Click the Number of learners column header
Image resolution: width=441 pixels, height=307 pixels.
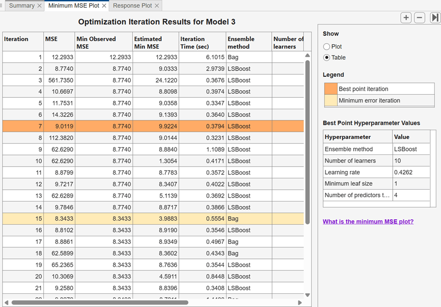[288, 42]
